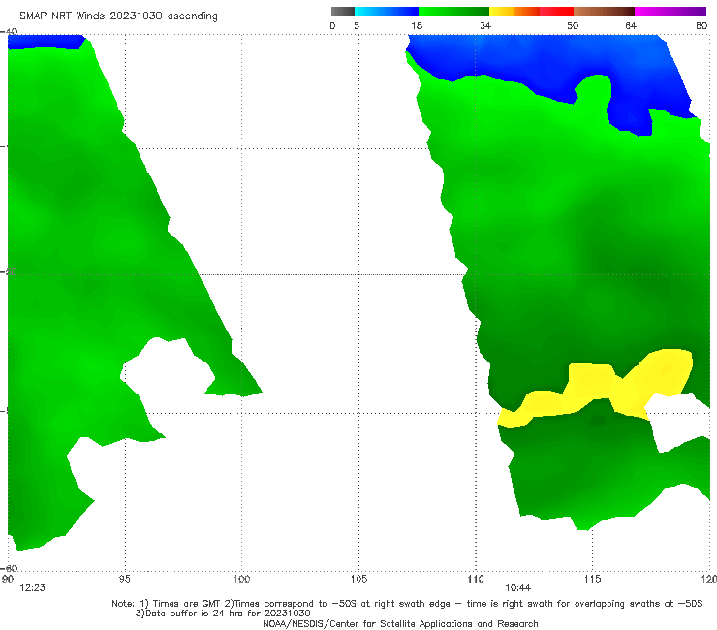Click the colorbar label '5'
717x630 pixels.
tap(357, 26)
